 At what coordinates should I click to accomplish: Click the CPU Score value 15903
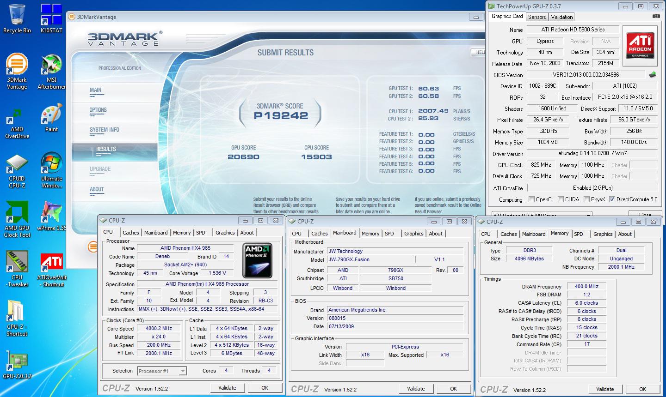click(x=316, y=157)
